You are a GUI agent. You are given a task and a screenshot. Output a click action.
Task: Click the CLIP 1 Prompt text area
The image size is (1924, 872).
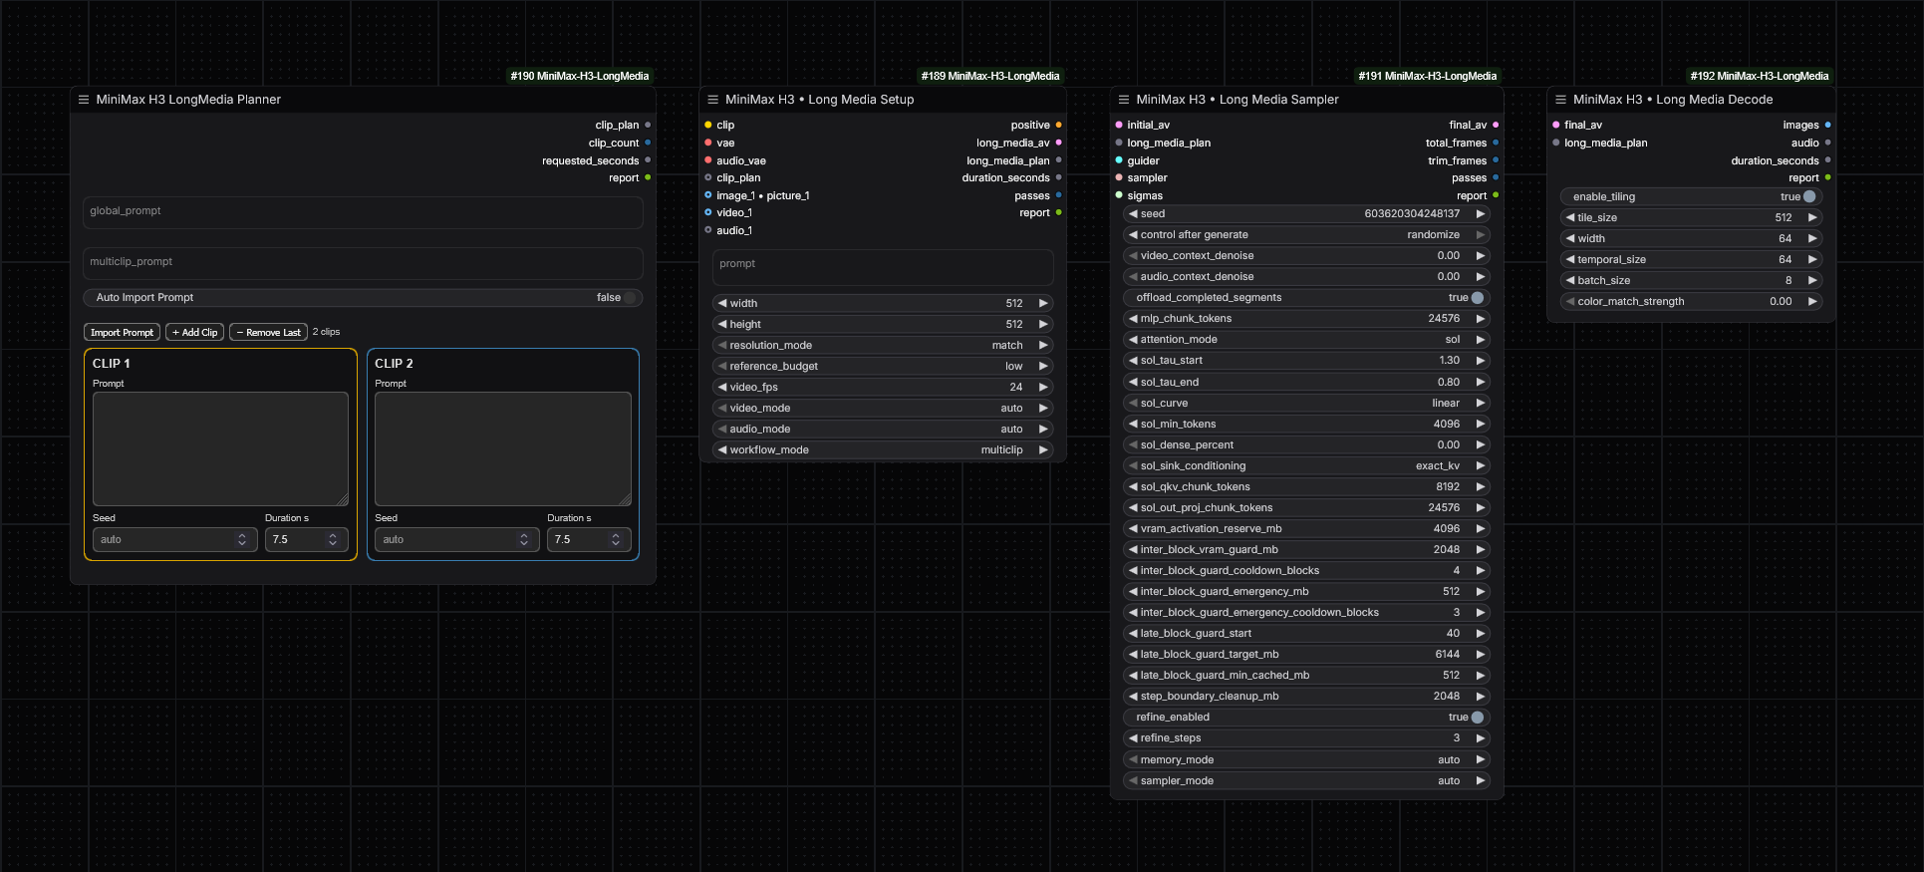tap(220, 448)
